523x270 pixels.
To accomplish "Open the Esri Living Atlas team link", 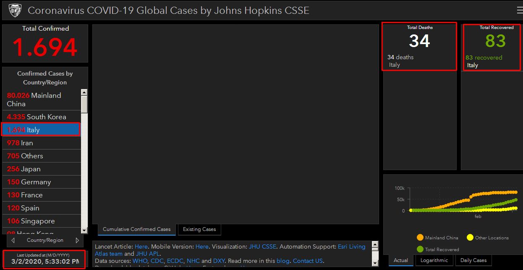I will coord(352,246).
